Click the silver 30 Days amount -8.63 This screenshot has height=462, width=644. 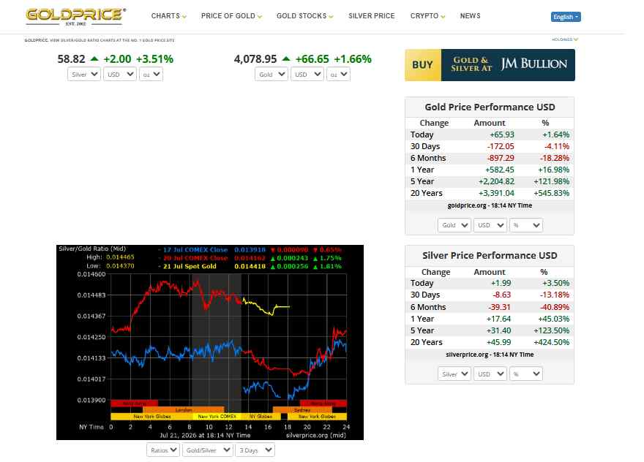pos(502,295)
